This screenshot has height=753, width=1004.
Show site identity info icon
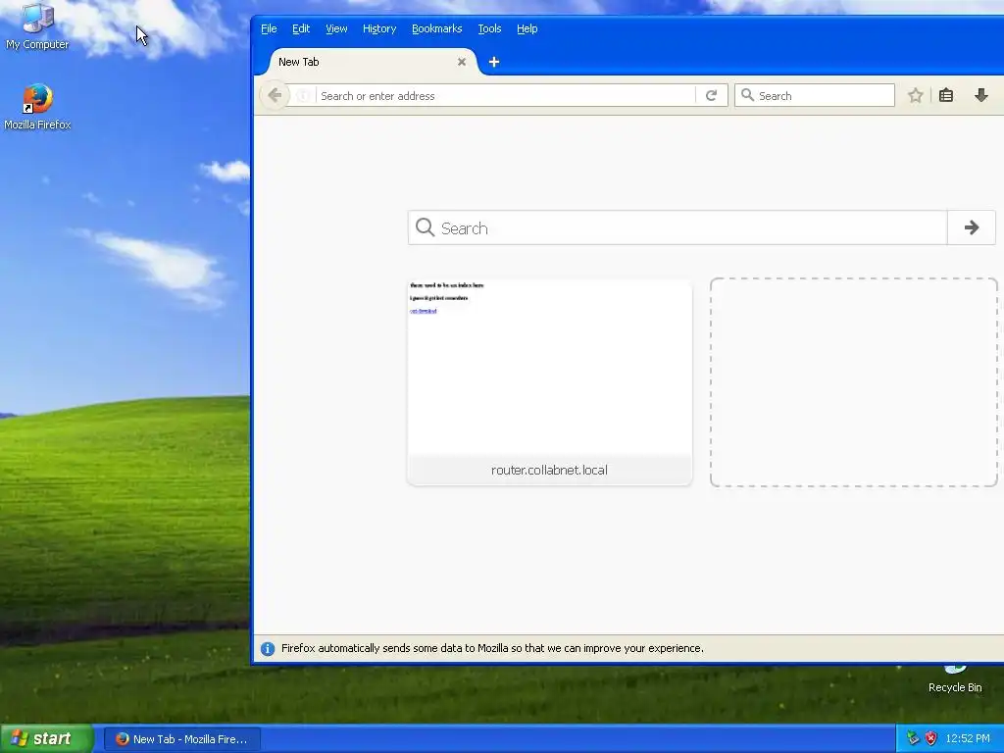[x=303, y=96]
